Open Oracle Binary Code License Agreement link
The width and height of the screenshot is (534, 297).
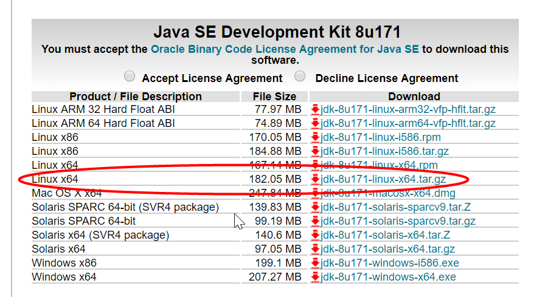click(x=285, y=49)
